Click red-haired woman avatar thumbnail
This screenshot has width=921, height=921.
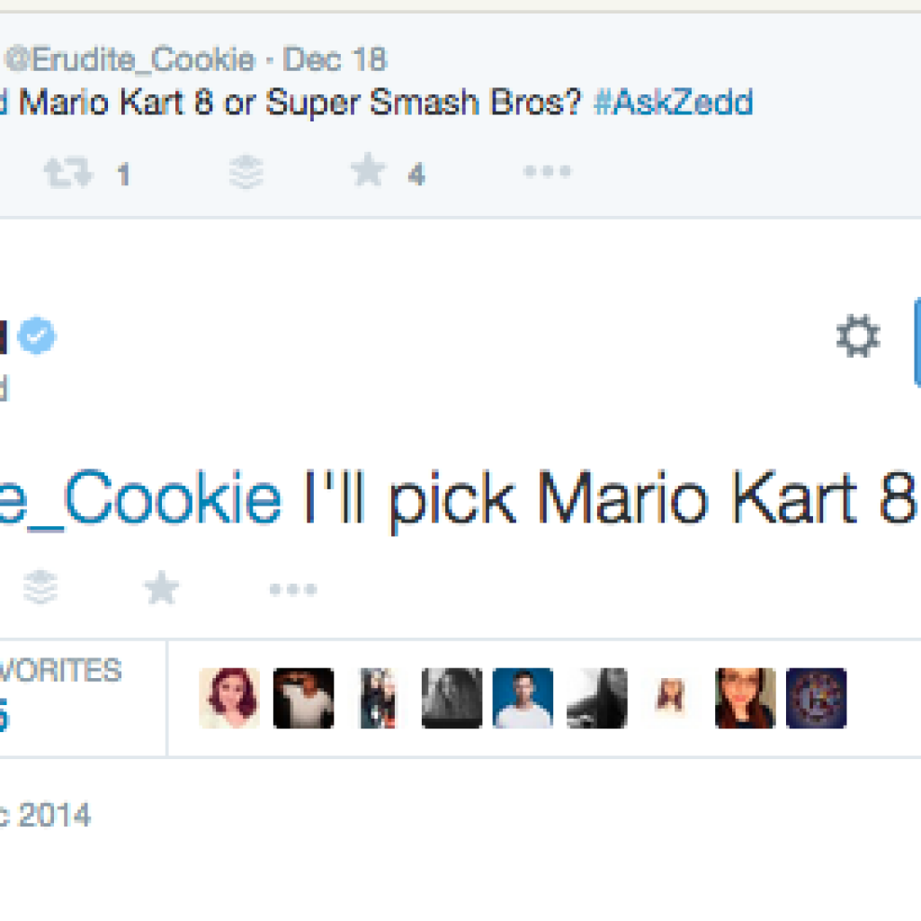(x=228, y=698)
